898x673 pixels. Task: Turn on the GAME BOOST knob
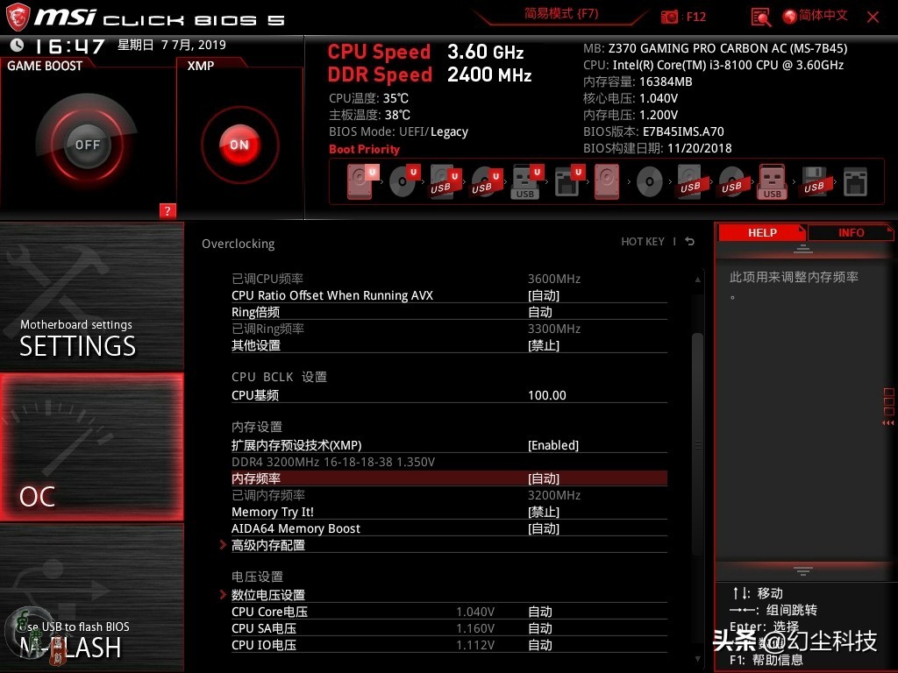pos(87,145)
